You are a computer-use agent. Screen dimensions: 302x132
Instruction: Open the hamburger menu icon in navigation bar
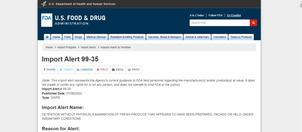tap(47, 37)
